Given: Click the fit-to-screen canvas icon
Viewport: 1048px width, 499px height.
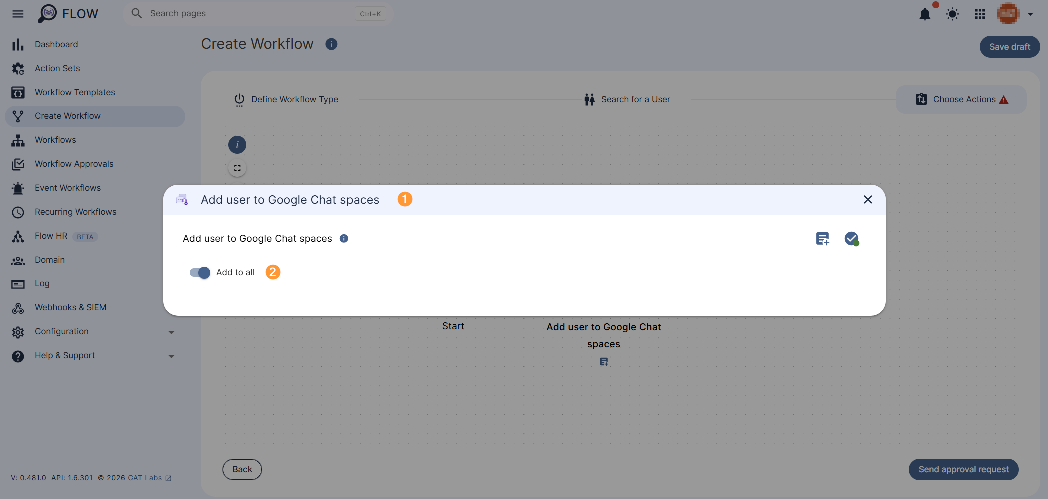Looking at the screenshot, I should 237,168.
